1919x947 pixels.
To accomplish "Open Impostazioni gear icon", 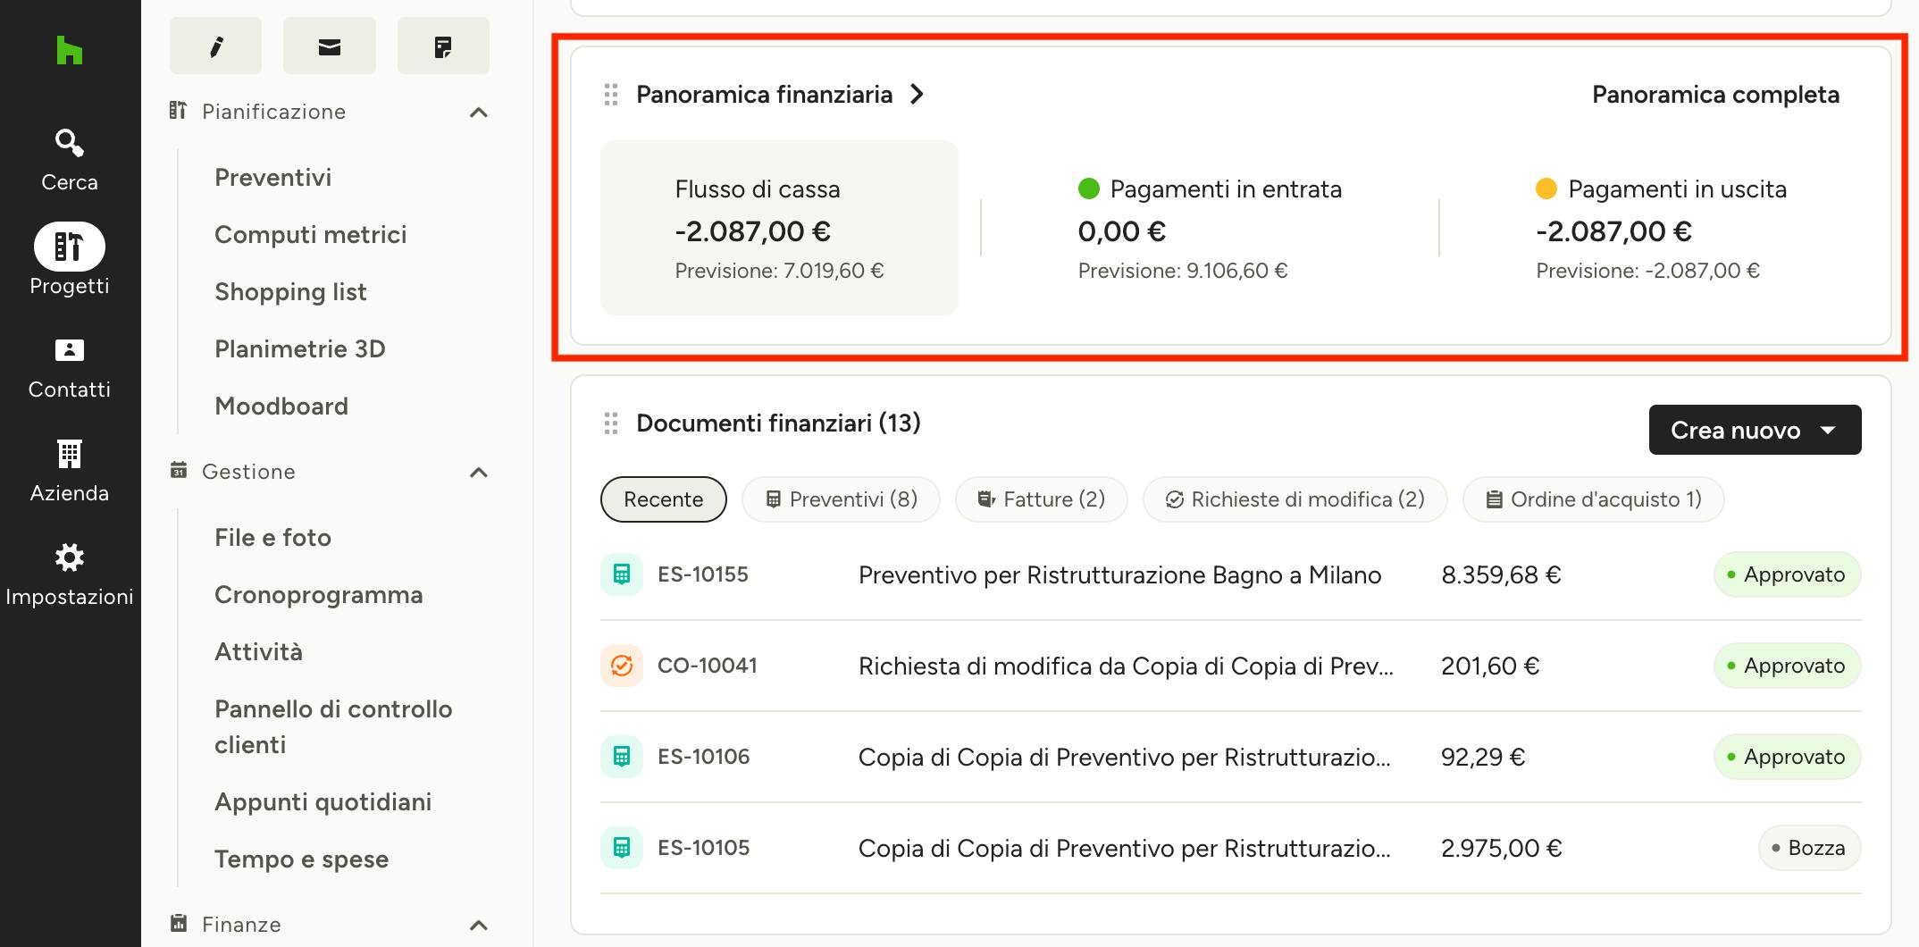I will point(70,557).
